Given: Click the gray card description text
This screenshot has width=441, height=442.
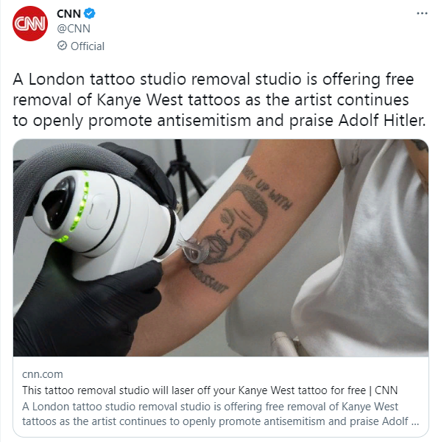Looking at the screenshot, I should tap(220, 414).
